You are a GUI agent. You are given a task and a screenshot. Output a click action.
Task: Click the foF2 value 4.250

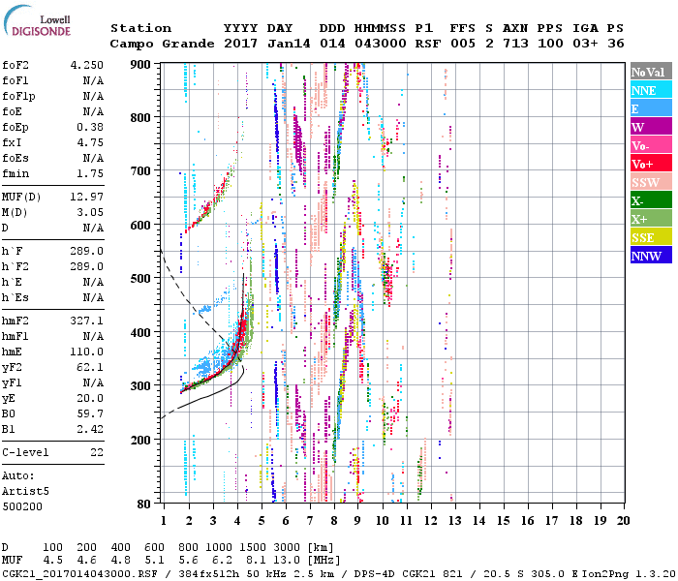(86, 67)
